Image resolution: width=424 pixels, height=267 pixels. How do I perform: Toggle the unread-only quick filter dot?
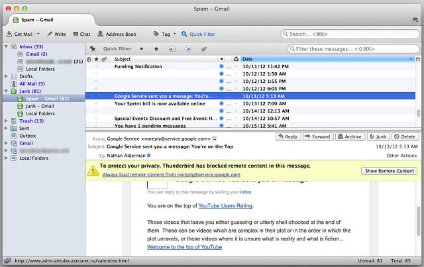tap(141, 49)
